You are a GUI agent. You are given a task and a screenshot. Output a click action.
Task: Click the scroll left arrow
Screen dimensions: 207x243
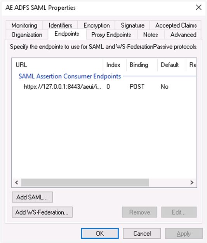[17, 182]
